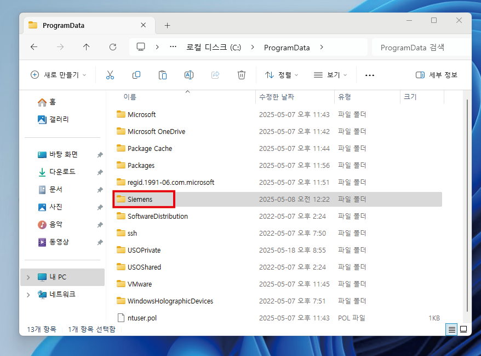Go forward with the right arrow
Screen dimensions: 481x356
[60, 47]
